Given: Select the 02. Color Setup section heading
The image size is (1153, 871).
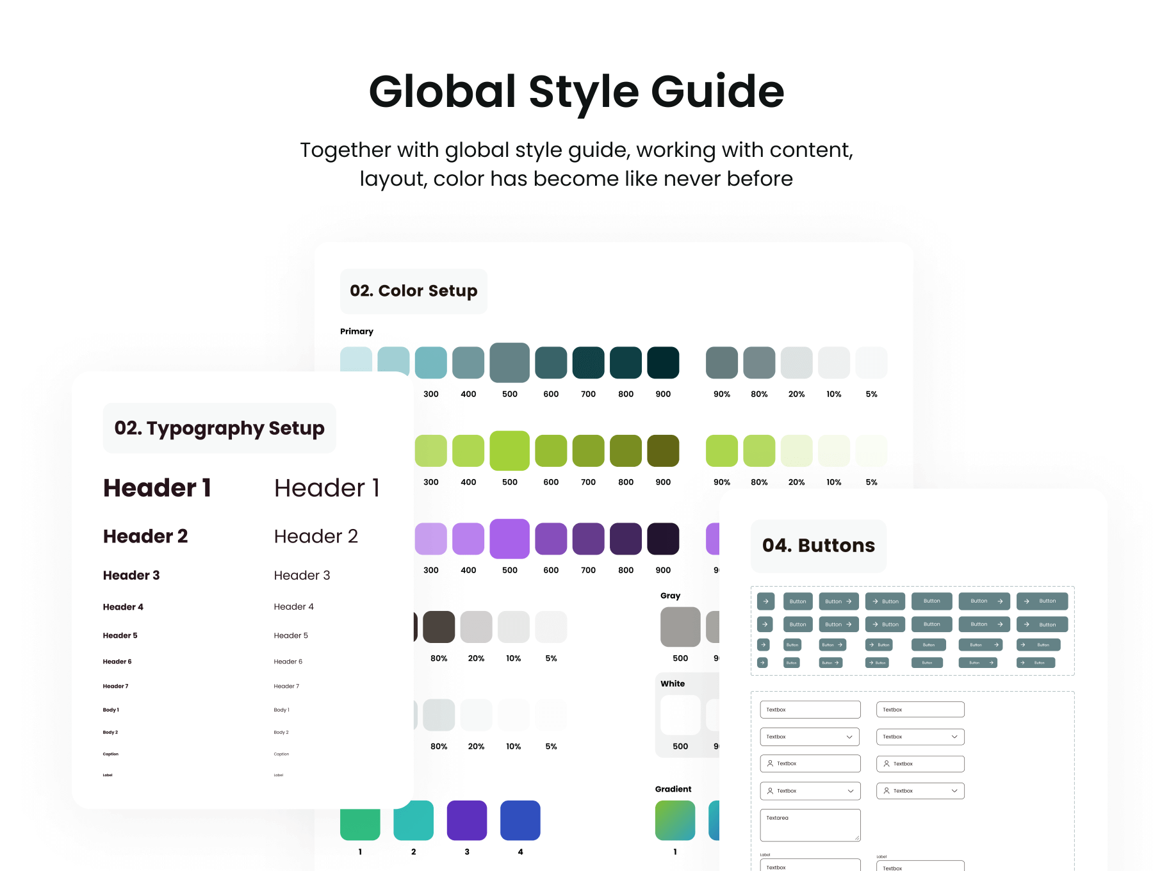Looking at the screenshot, I should click(x=413, y=291).
